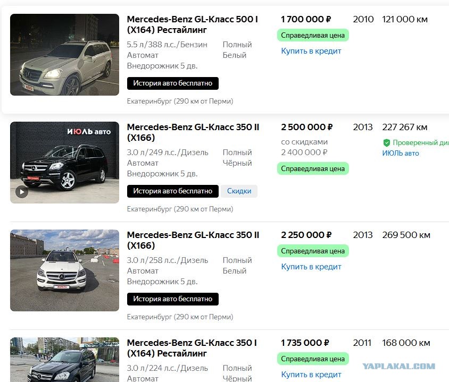The height and width of the screenshot is (382, 449).
Task: Open GL-Класс 350 I Рестайлинг listing title
Action: point(192,347)
